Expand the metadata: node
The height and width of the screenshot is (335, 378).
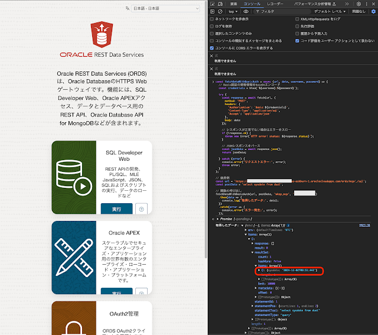click(256, 288)
